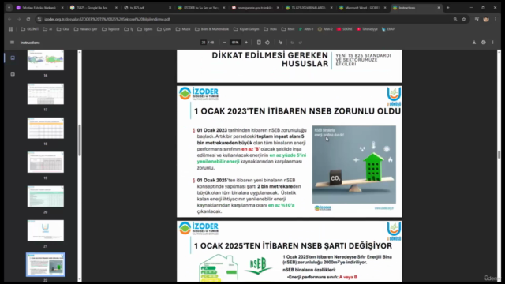Screen dimensions: 505x284
Task: Select highlighted page 22 thumbnail
Action: [46, 265]
